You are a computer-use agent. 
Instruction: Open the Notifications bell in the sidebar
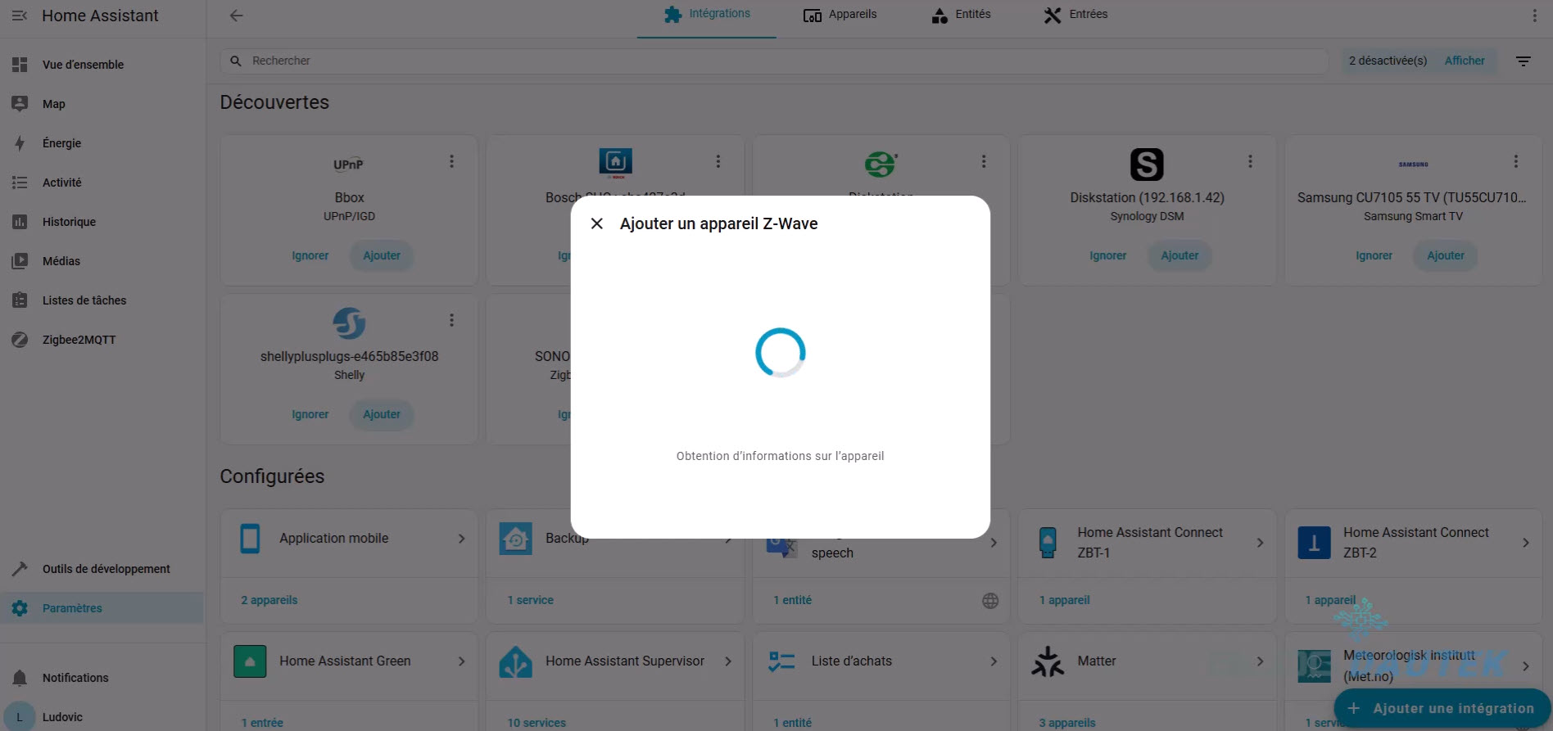click(x=20, y=678)
